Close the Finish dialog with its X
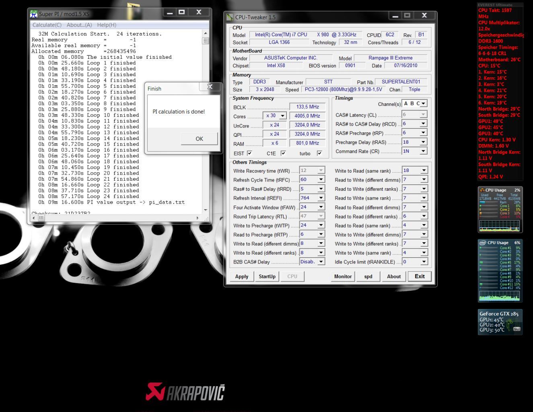 [210, 87]
